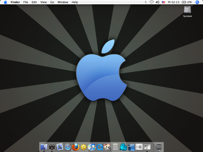Open the AirPort wireless status menu

[151, 2]
